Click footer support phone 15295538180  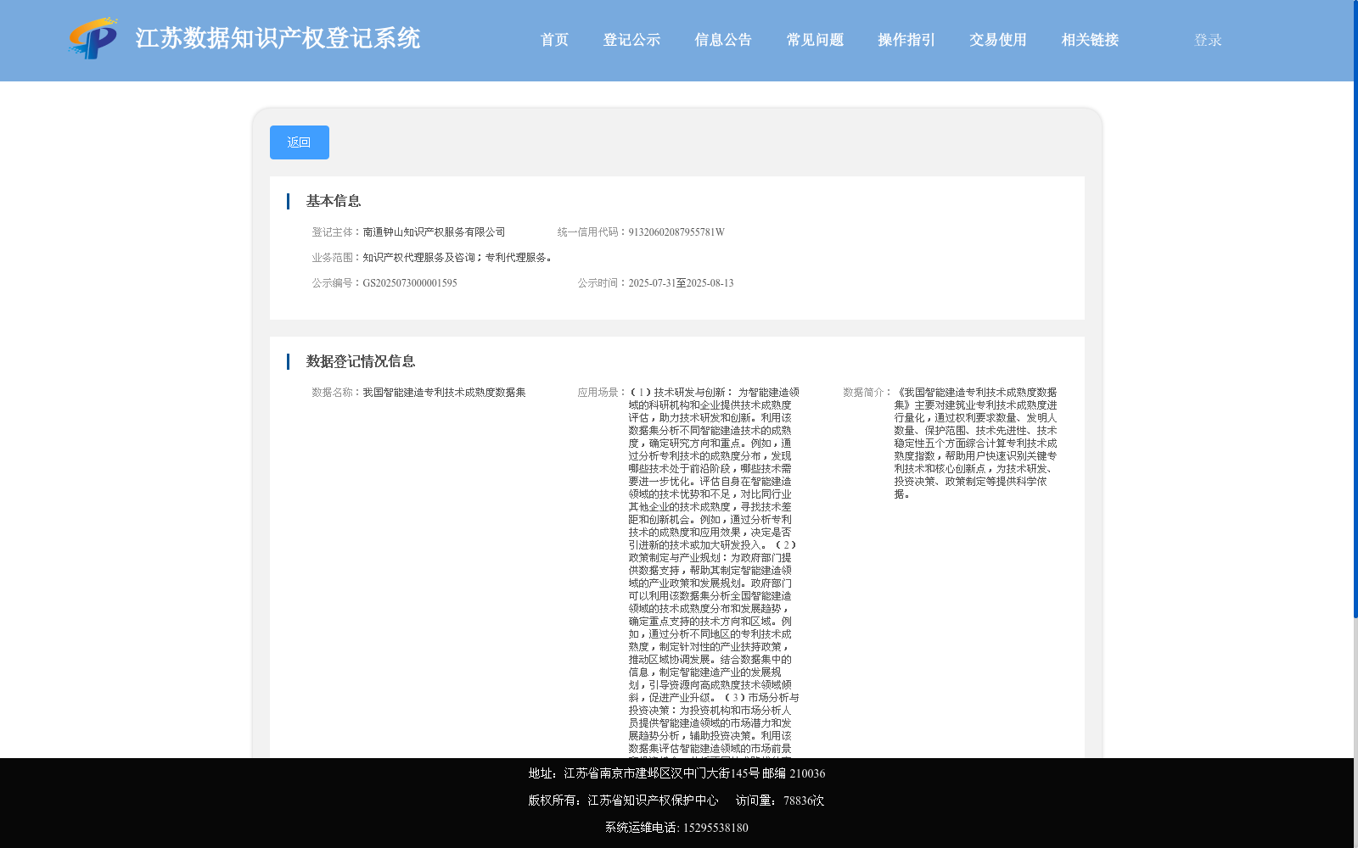(715, 828)
